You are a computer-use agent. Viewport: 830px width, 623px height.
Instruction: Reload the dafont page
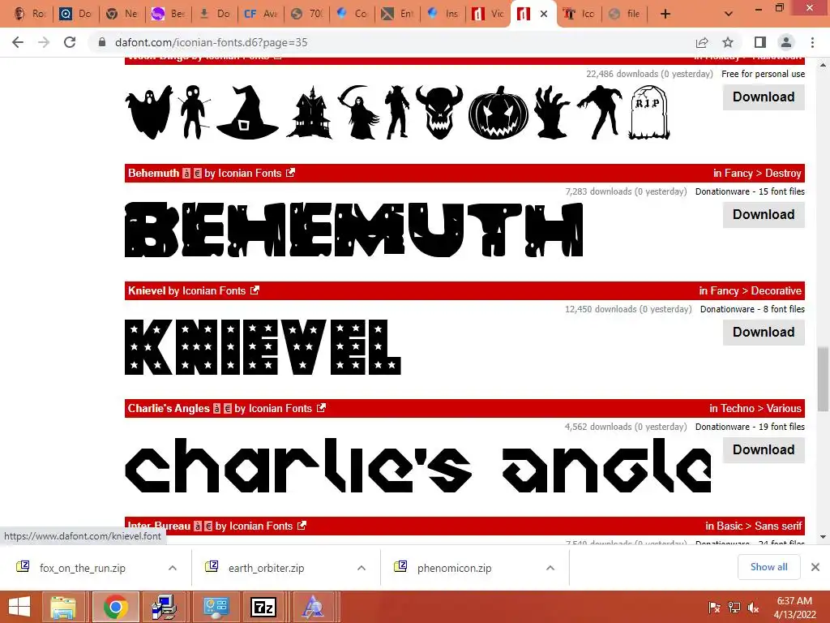click(70, 42)
